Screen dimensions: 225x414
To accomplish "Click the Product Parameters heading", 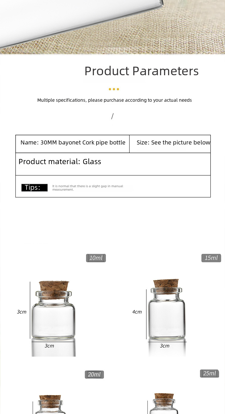I will [x=141, y=71].
